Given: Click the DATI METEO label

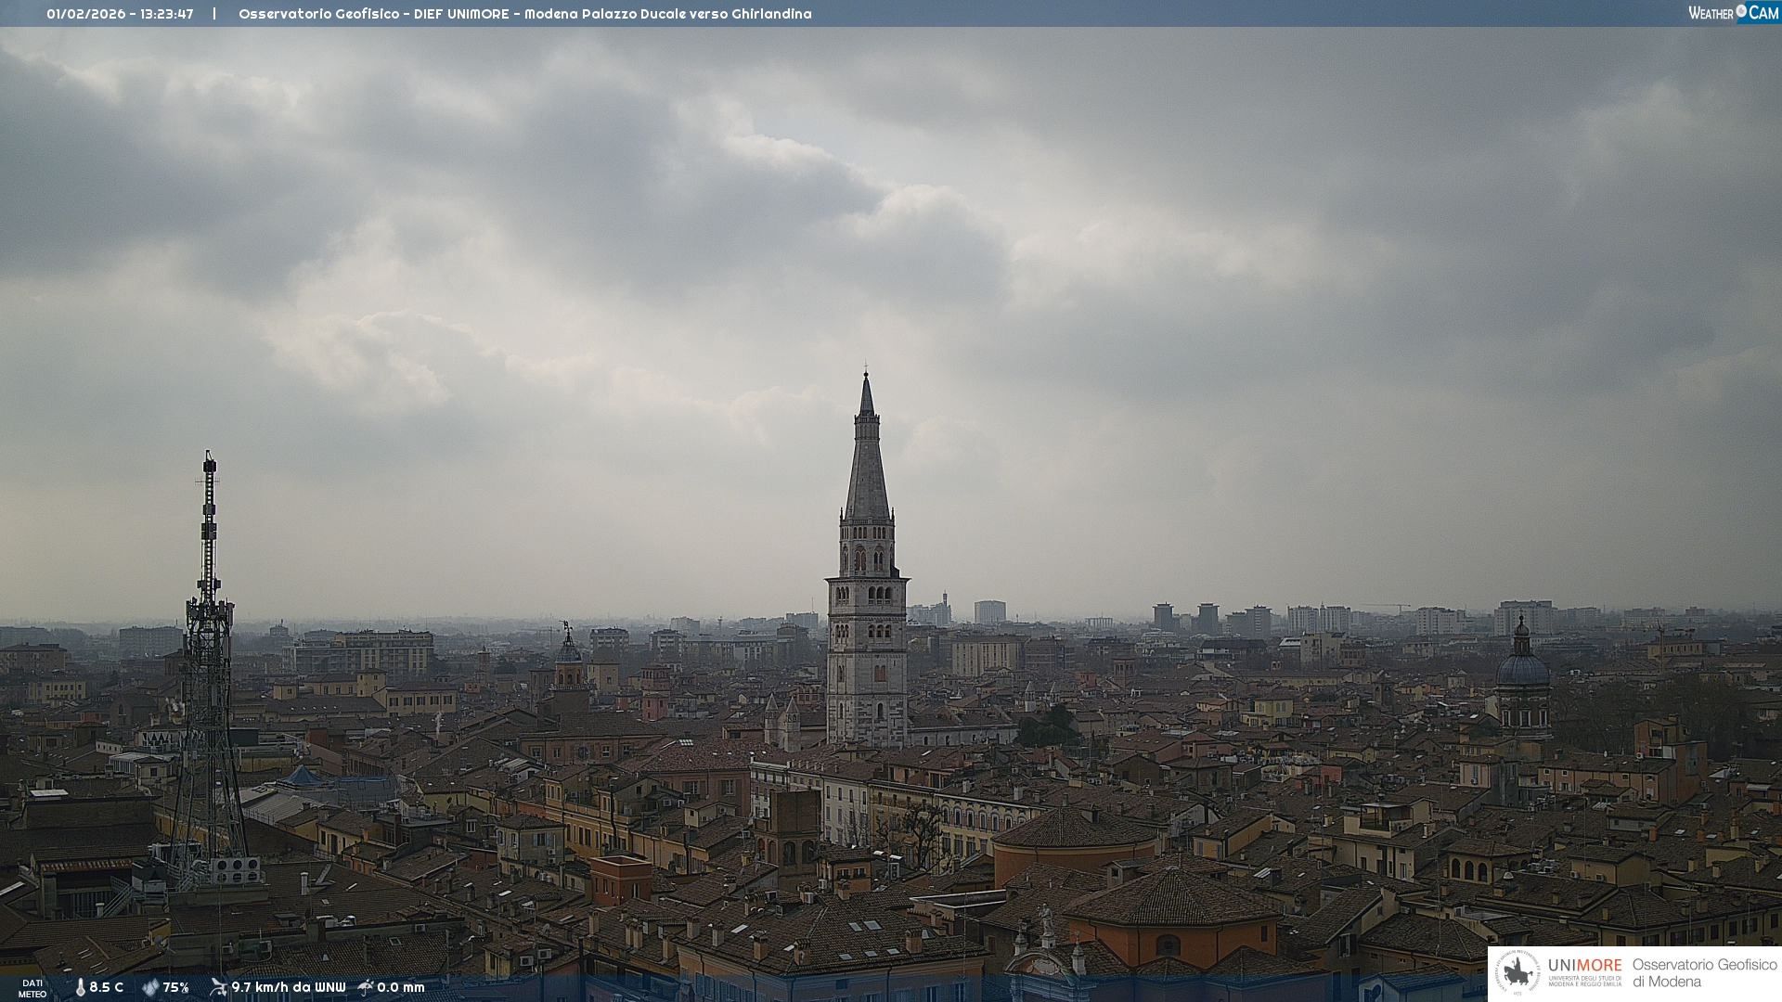Looking at the screenshot, I should [32, 988].
